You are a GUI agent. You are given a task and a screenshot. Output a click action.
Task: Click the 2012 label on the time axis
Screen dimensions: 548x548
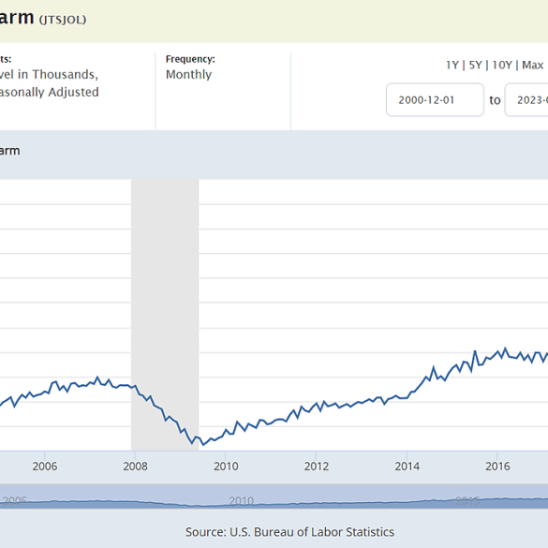[317, 467]
